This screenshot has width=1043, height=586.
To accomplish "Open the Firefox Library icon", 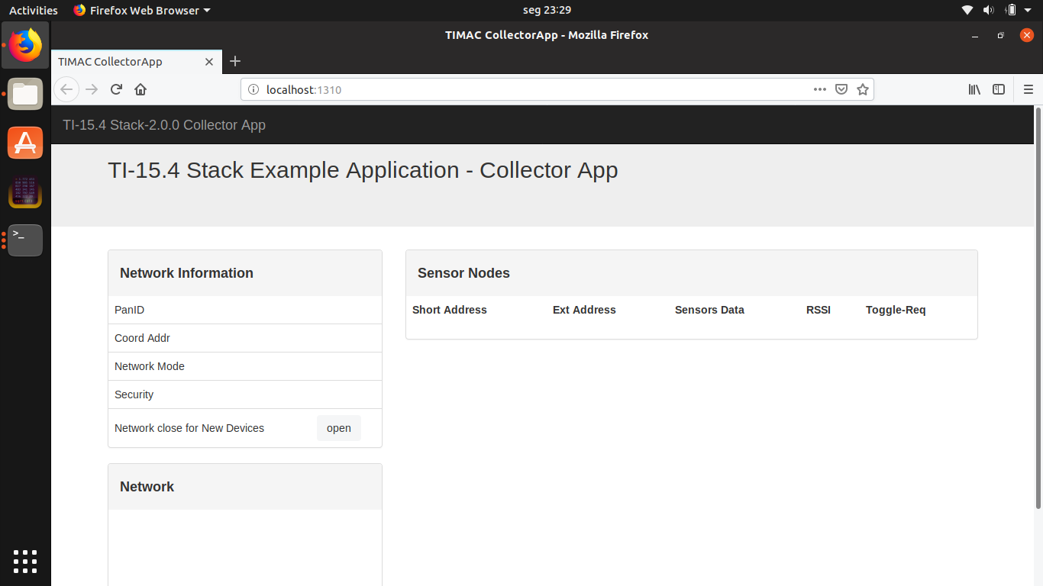I will [x=974, y=89].
